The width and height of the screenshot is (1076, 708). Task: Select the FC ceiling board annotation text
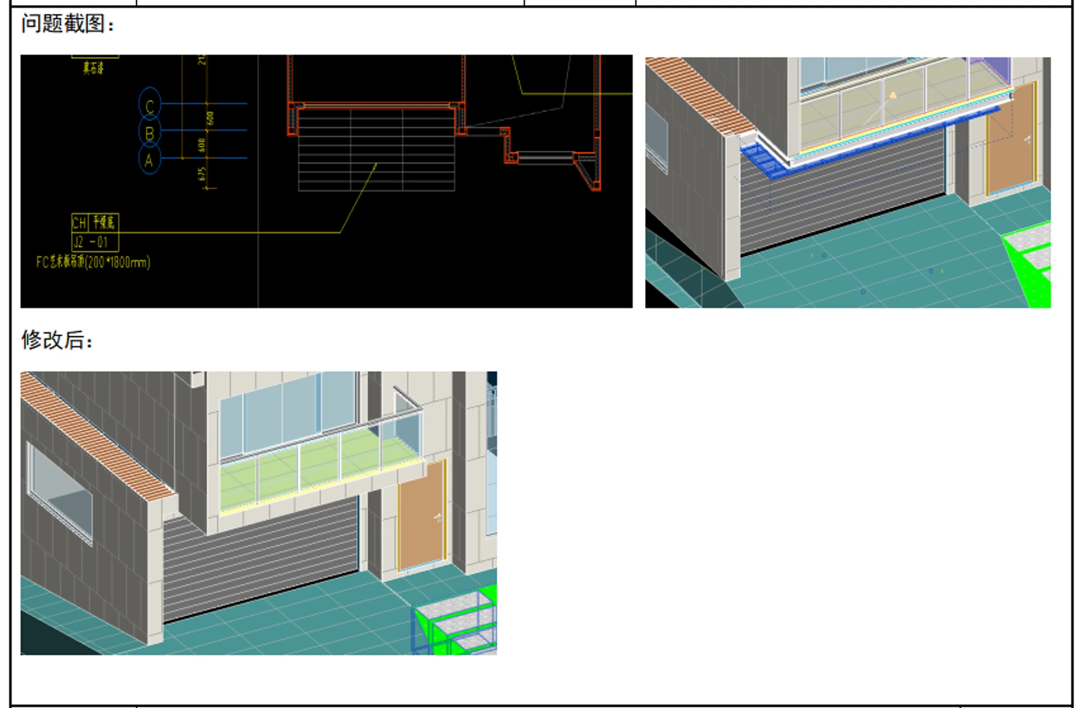(x=94, y=262)
